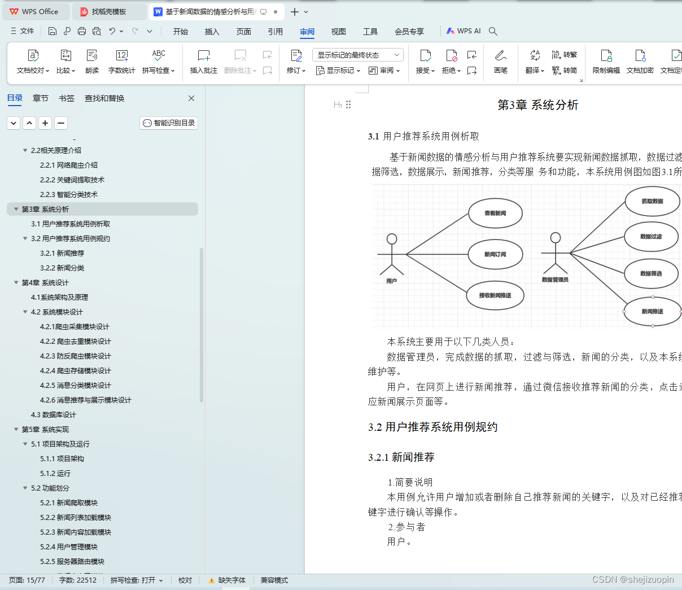
Task: Click 字数: 22512 in status bar
Action: 78,580
